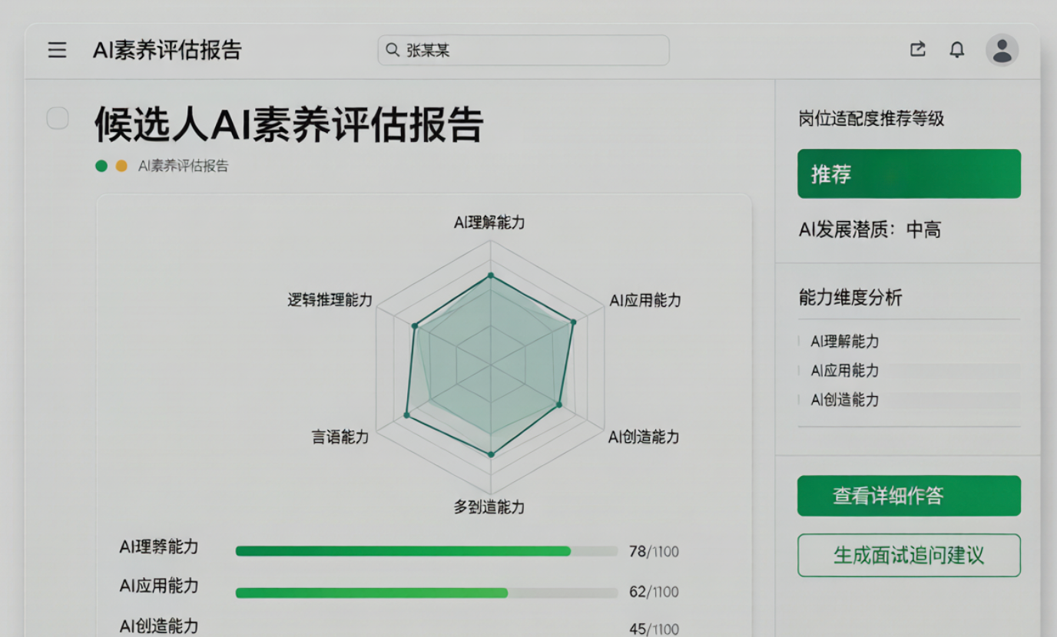Click 查看详细作答 button
The width and height of the screenshot is (1057, 637).
pyautogui.click(x=909, y=496)
